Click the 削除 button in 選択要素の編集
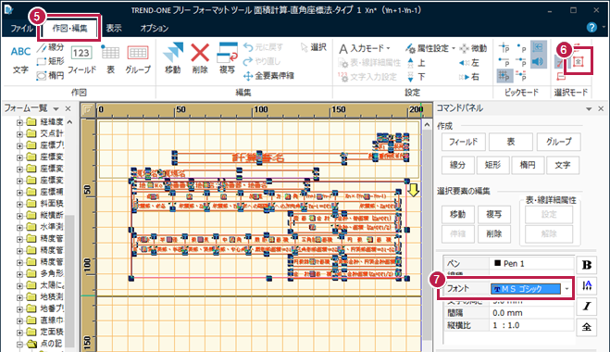Image resolution: width=610 pixels, height=352 pixels. pos(494,234)
